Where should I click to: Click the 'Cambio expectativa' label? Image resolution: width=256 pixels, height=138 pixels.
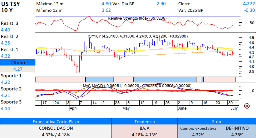198,128
